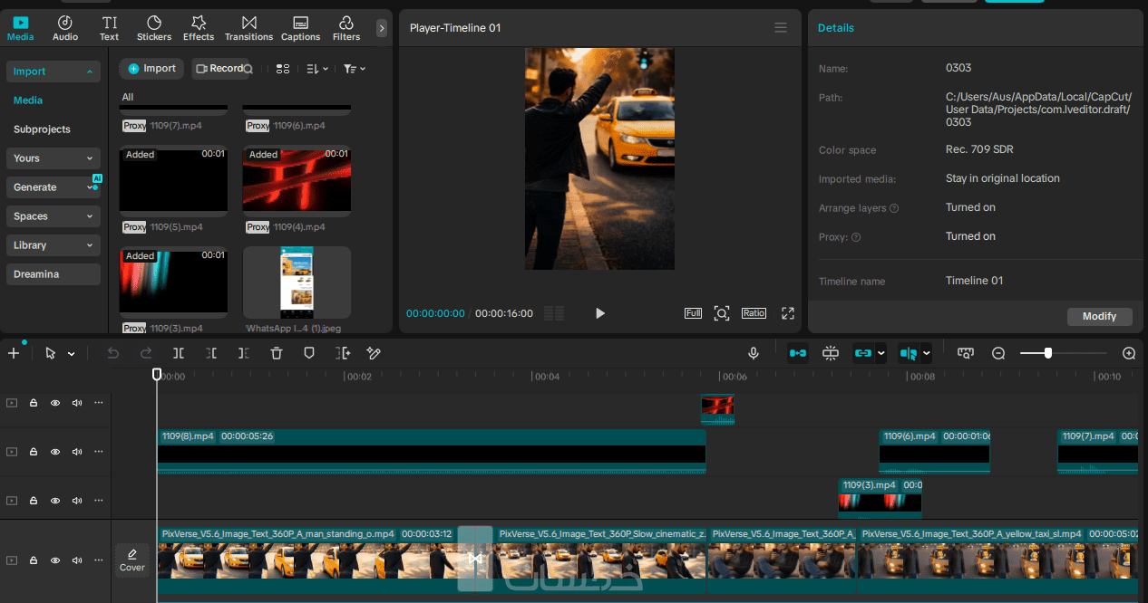This screenshot has height=603, width=1148.
Task: Delete the selected clip with the trash icon
Action: pyautogui.click(x=277, y=353)
